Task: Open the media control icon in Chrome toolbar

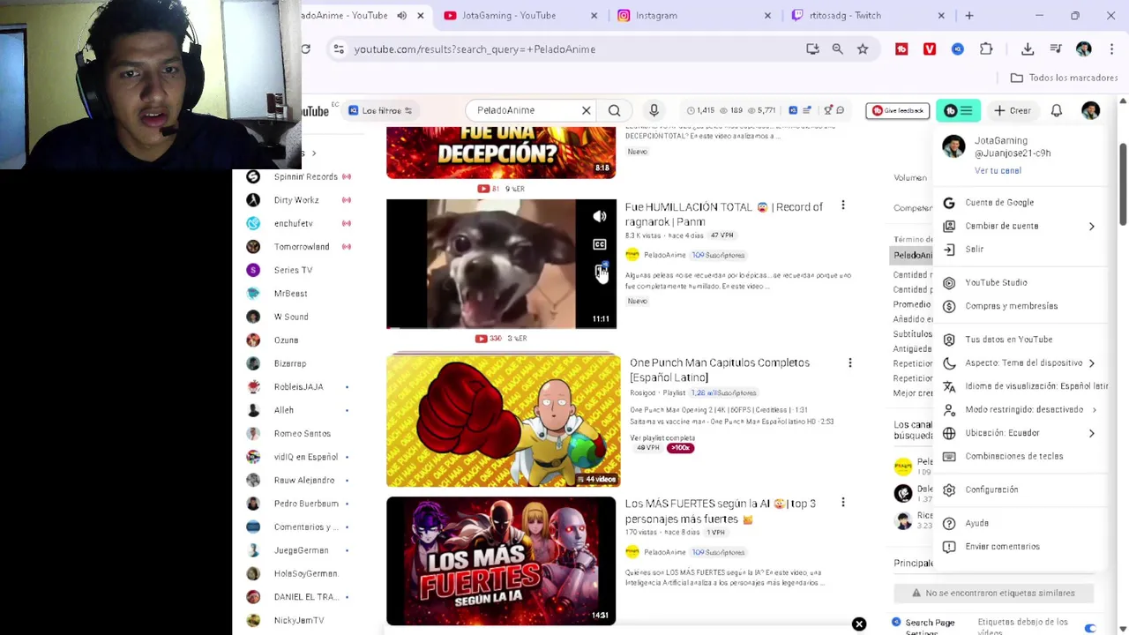Action: point(1056,49)
